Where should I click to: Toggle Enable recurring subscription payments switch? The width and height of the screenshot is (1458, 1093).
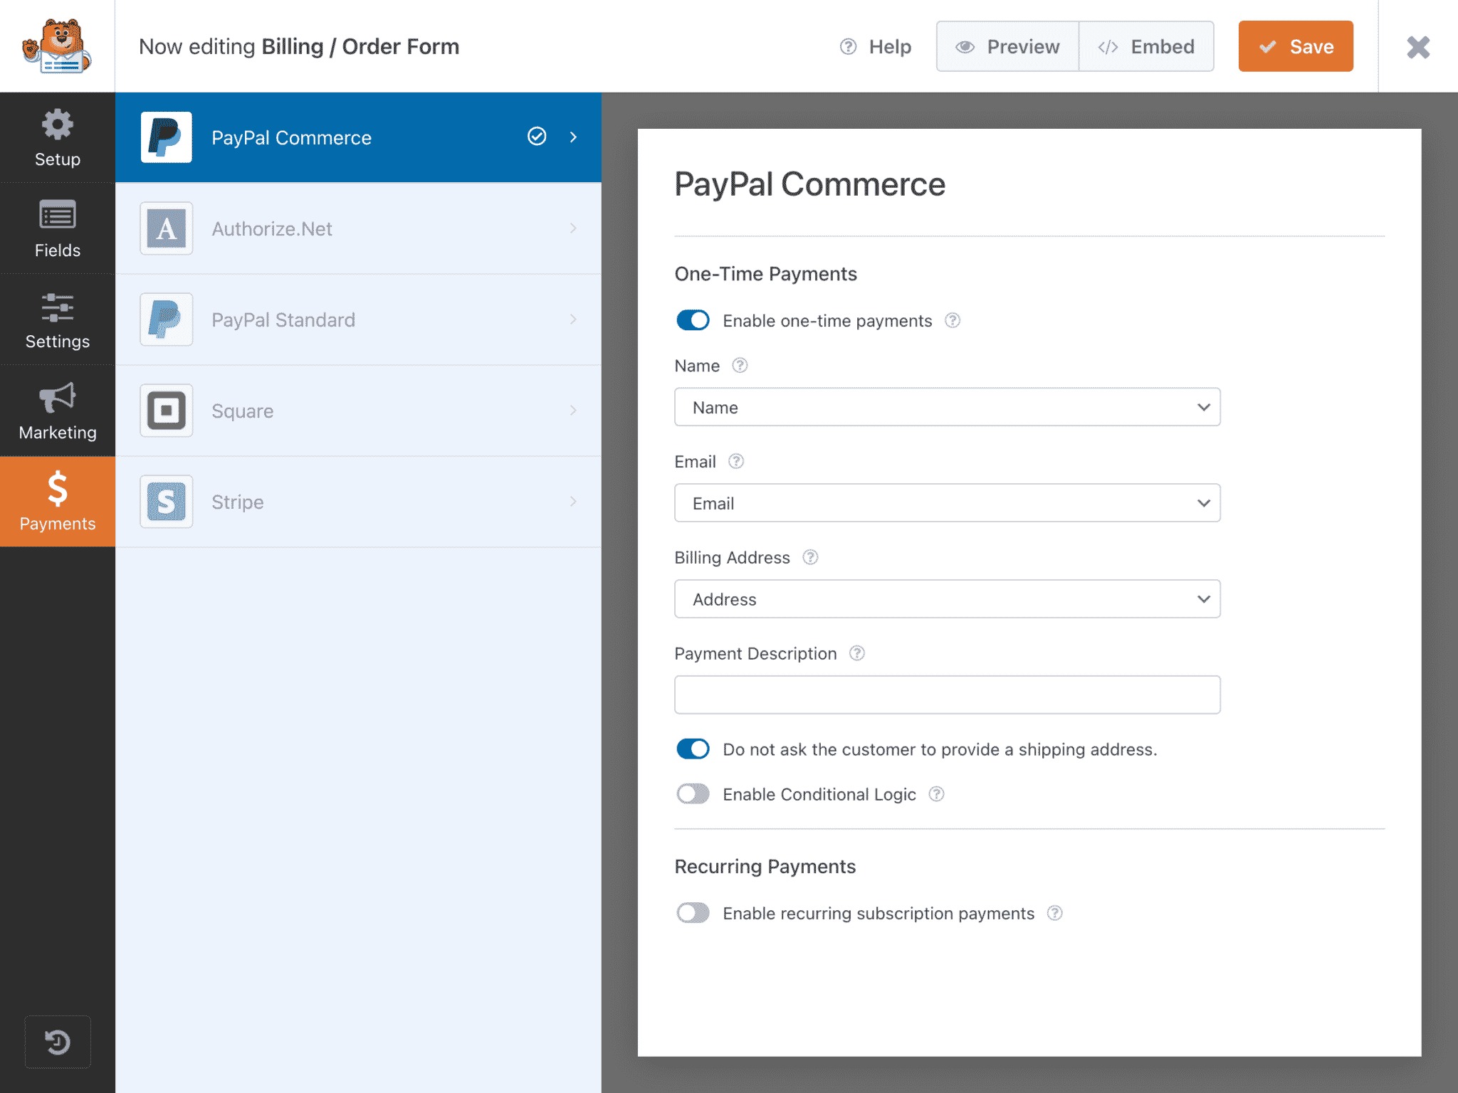click(x=693, y=912)
